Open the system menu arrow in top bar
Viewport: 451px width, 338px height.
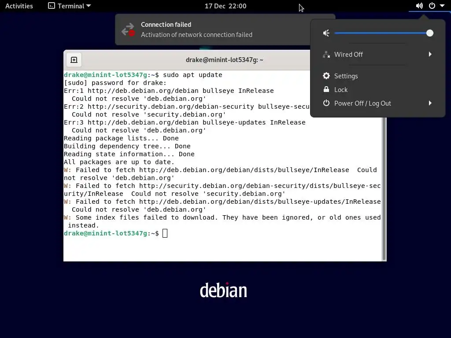point(442,6)
